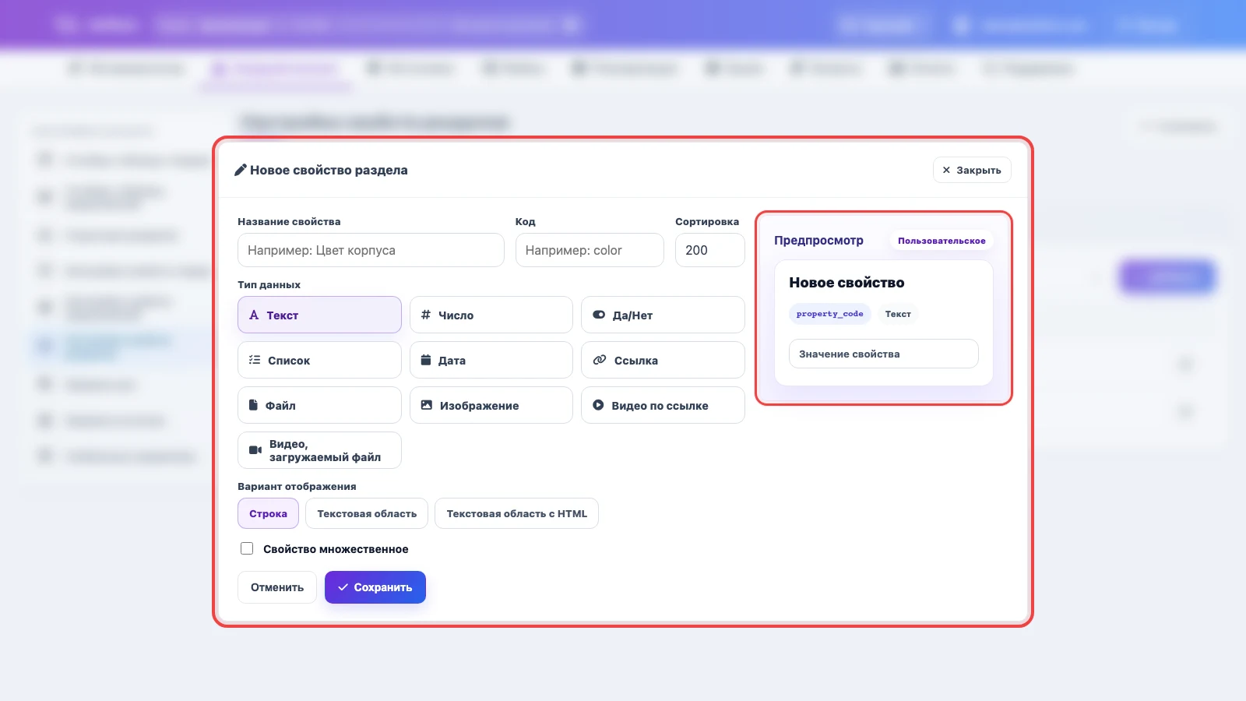The image size is (1246, 701).
Task: Choose the Число hash icon
Action: (426, 315)
